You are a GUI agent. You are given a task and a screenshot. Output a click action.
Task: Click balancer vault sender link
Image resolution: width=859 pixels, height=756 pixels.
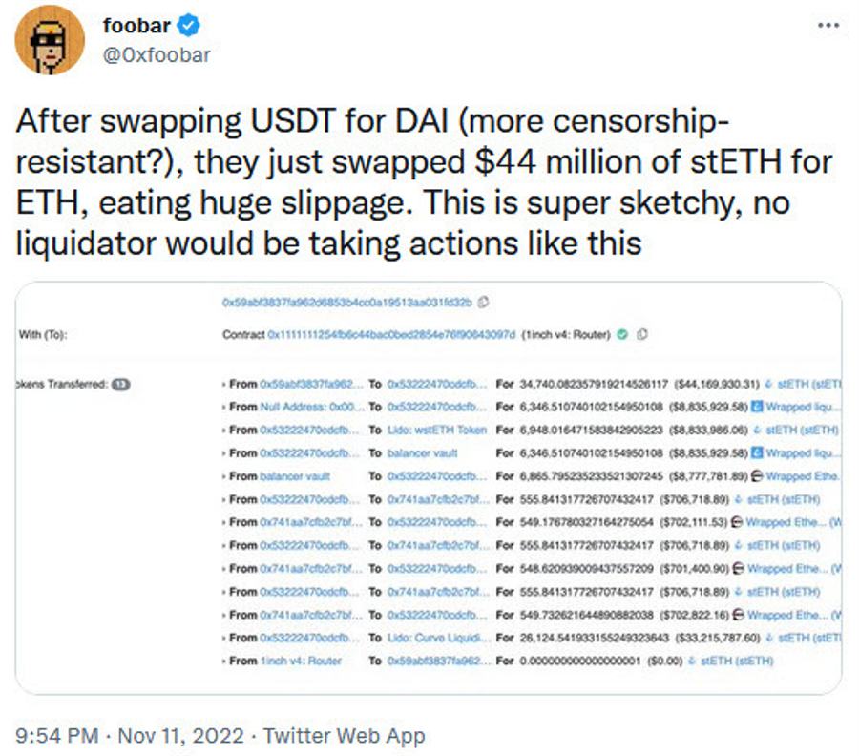click(295, 476)
